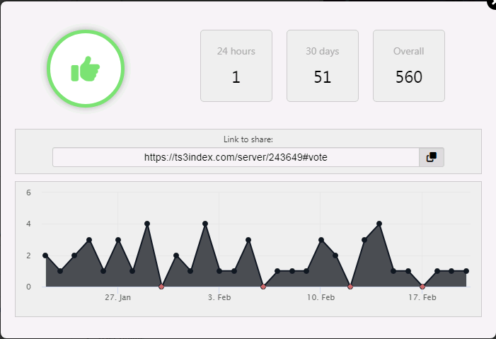Click the '17. Feb' axis label
This screenshot has width=496, height=339.
pyautogui.click(x=422, y=297)
